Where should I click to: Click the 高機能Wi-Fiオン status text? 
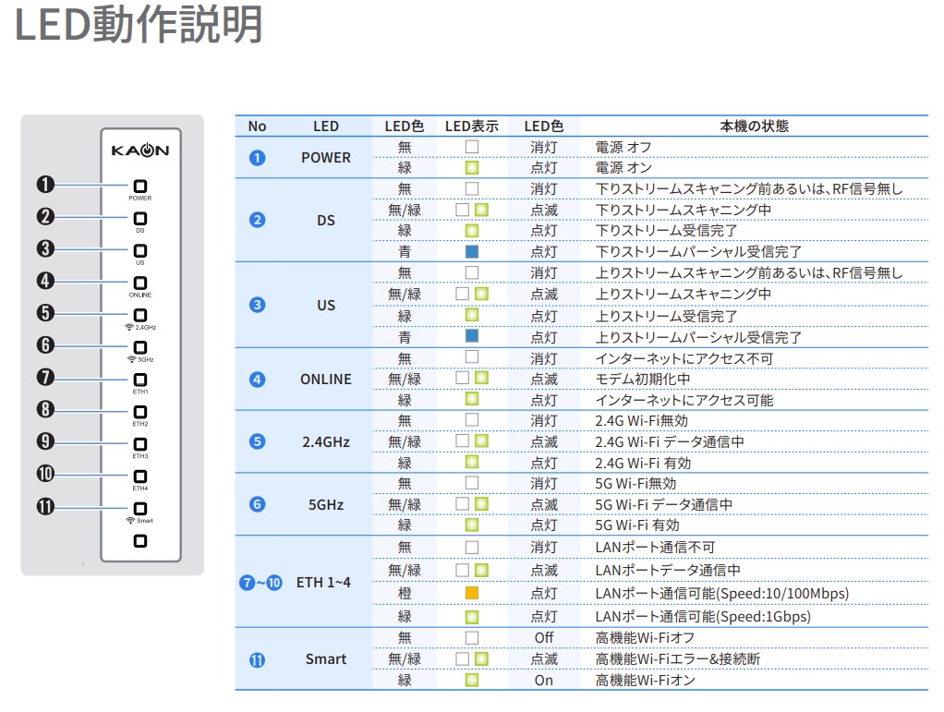coord(645,681)
